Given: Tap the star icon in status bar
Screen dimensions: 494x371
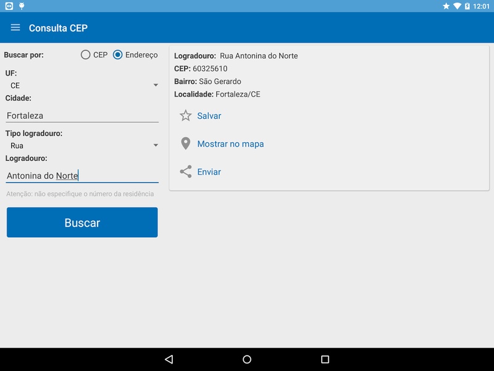Looking at the screenshot, I should point(446,6).
